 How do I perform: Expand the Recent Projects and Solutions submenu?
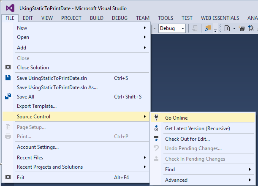click(80, 167)
